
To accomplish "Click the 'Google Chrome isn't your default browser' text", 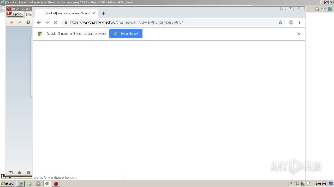I will (x=76, y=34).
